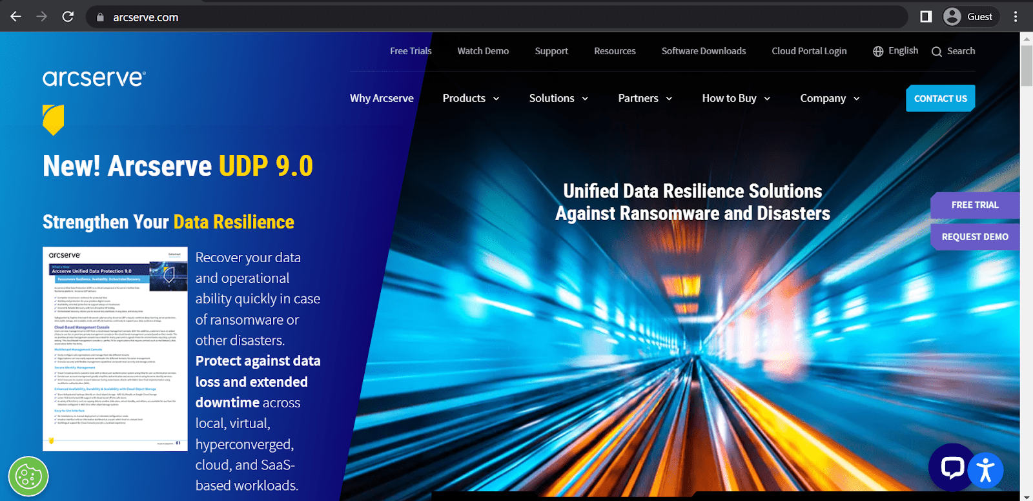Image resolution: width=1033 pixels, height=501 pixels.
Task: Click the browser back arrow
Action: coord(16,17)
